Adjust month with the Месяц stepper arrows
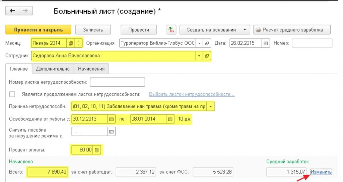This screenshot has height=182, width=343. coord(78,43)
